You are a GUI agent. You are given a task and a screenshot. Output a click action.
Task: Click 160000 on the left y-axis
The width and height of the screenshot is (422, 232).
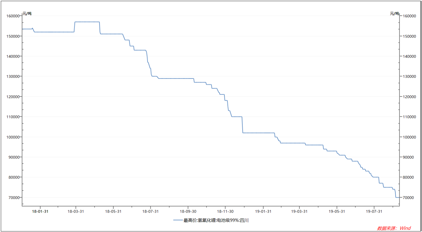13,16
